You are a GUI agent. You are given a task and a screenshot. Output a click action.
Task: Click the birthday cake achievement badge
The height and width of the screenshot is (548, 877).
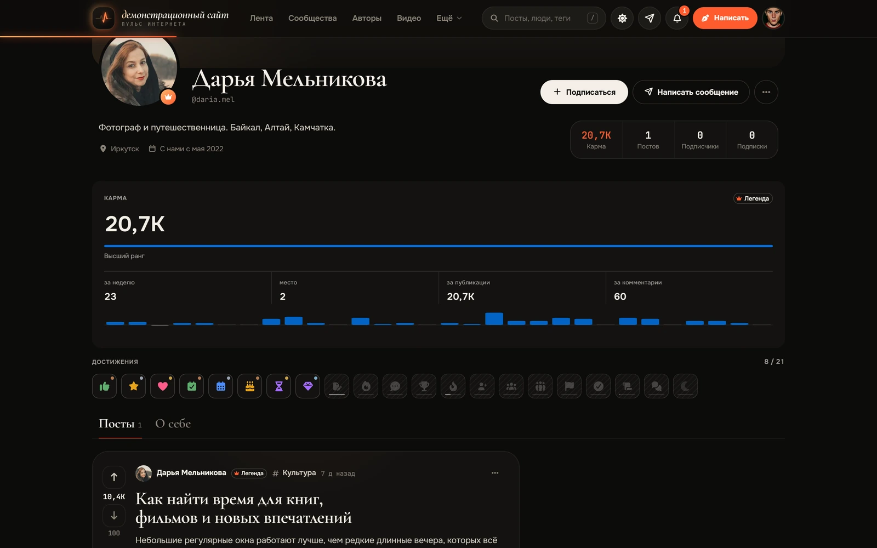click(249, 386)
